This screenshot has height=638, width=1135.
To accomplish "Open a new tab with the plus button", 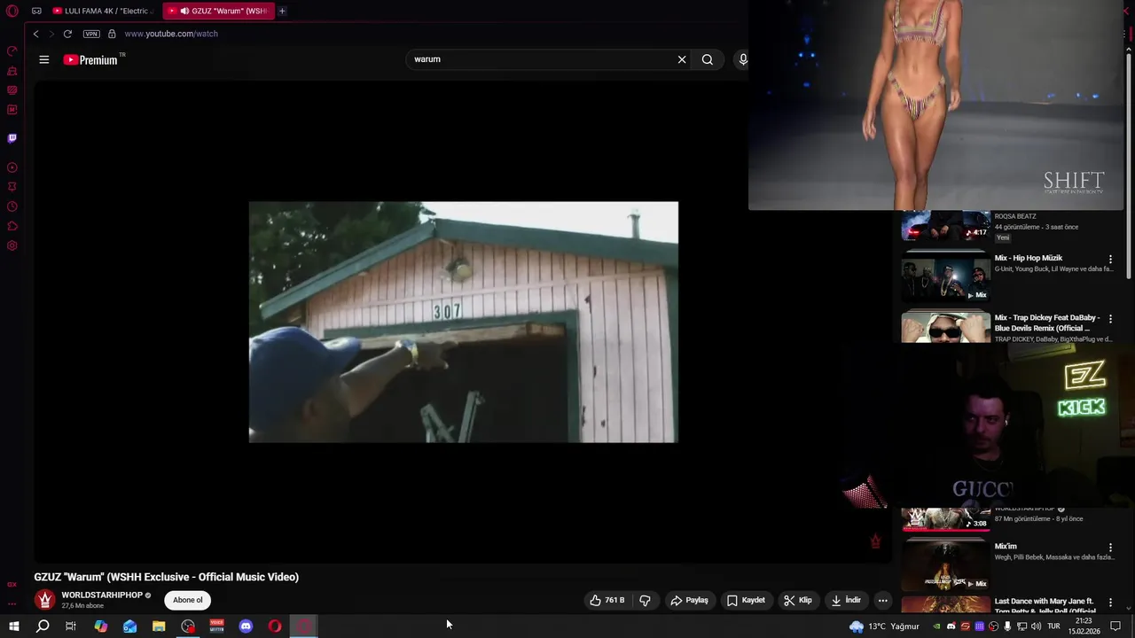I will pos(282,11).
